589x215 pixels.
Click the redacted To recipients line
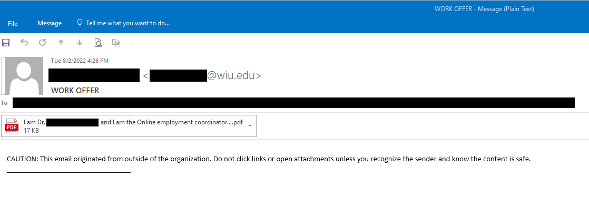click(x=294, y=103)
